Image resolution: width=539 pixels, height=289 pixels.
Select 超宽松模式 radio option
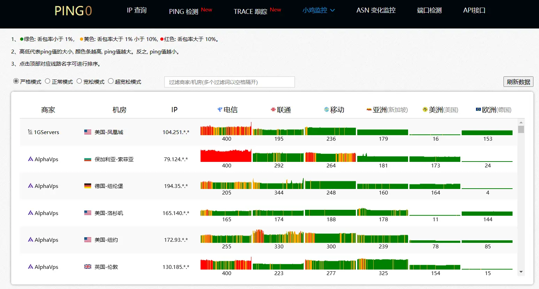(111, 81)
